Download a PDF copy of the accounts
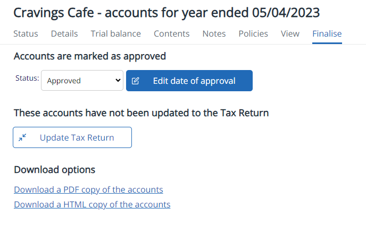 tap(88, 190)
